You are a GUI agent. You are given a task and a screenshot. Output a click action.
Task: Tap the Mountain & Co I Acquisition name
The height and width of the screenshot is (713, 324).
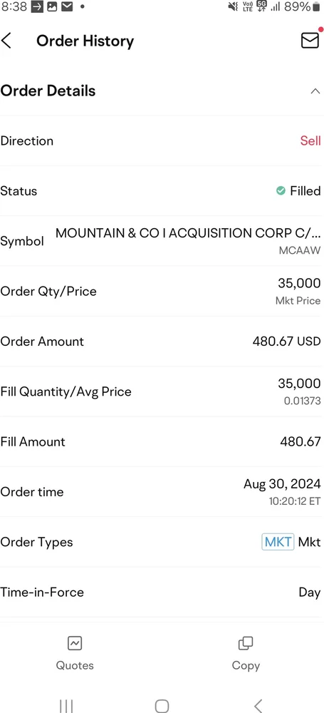point(188,233)
